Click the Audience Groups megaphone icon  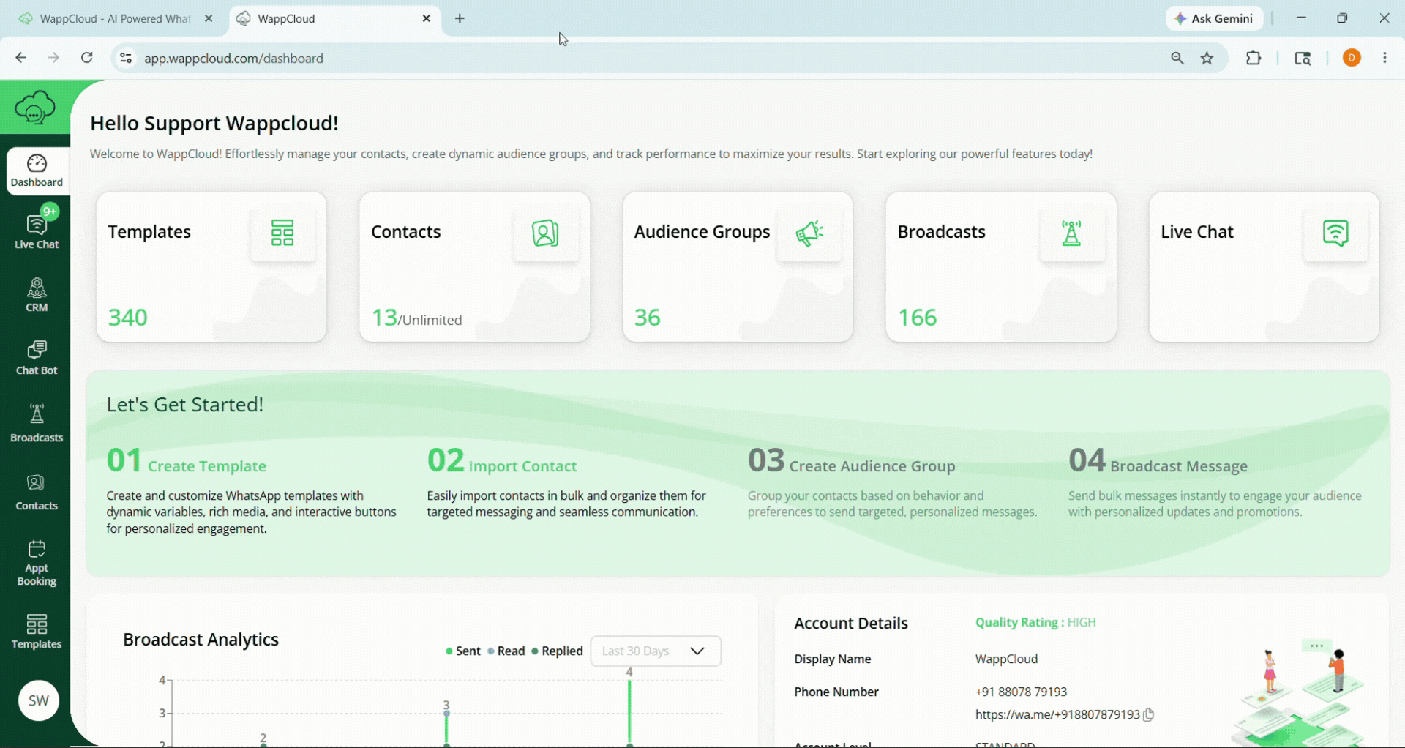[x=809, y=233]
